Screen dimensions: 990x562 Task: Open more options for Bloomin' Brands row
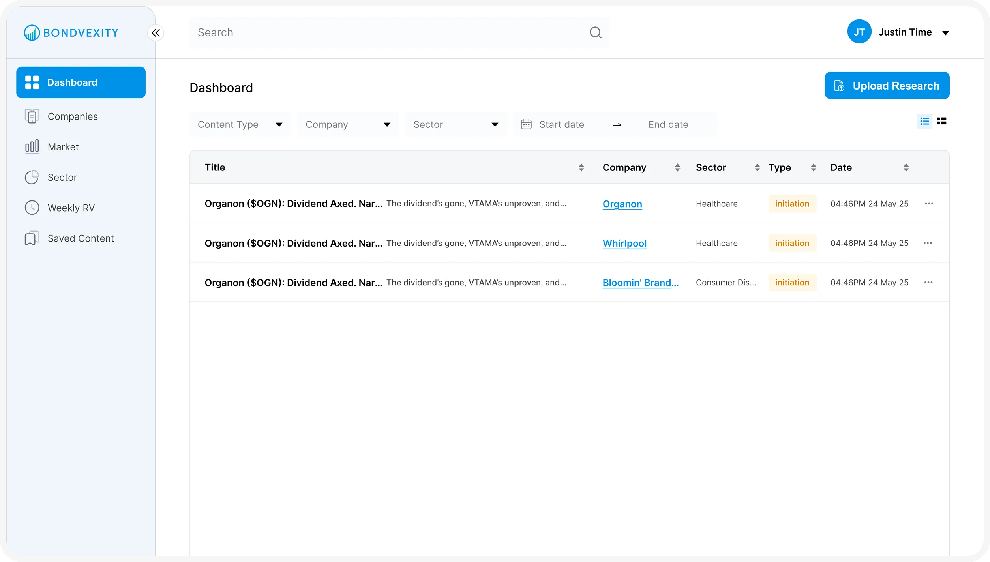(x=928, y=283)
